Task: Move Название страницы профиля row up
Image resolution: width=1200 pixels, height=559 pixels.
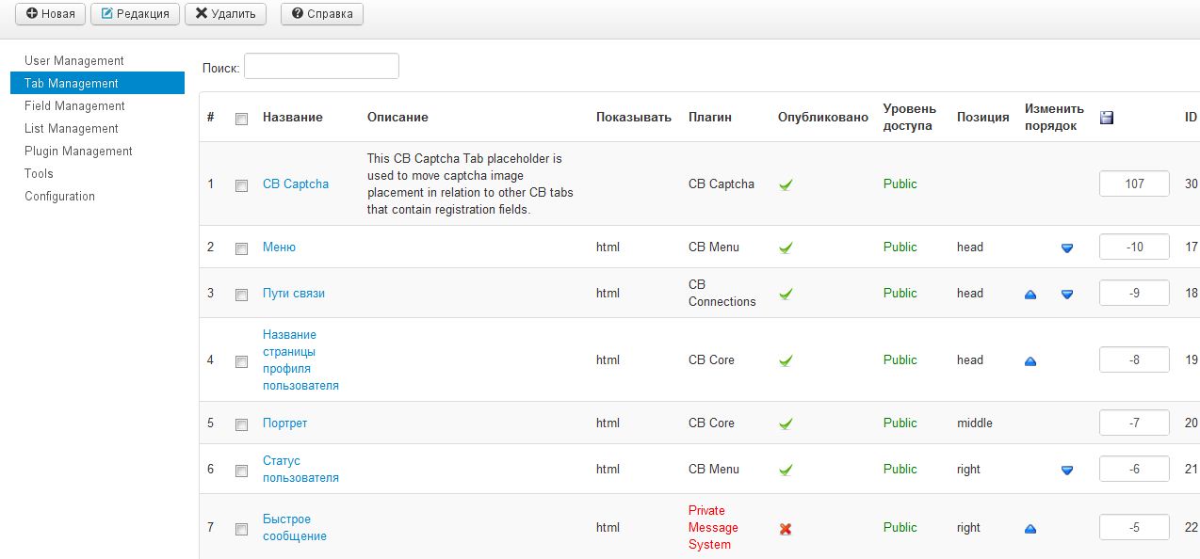Action: click(x=1030, y=361)
